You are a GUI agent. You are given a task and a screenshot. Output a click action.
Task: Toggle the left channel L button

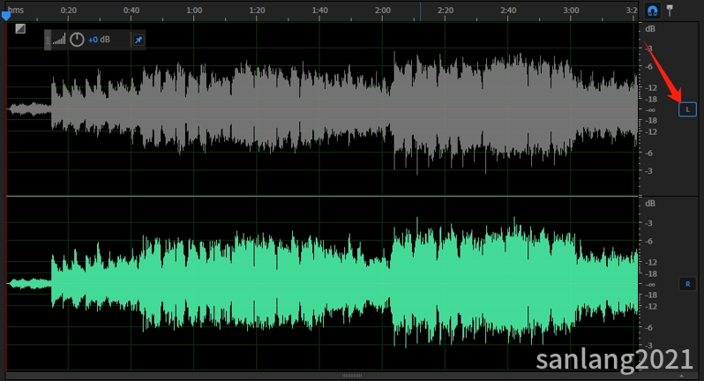coord(687,109)
